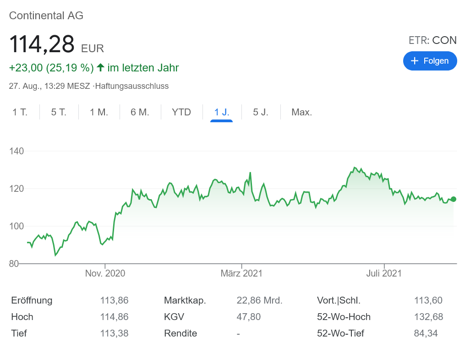Select the 1 J. one-year tab

click(x=222, y=112)
